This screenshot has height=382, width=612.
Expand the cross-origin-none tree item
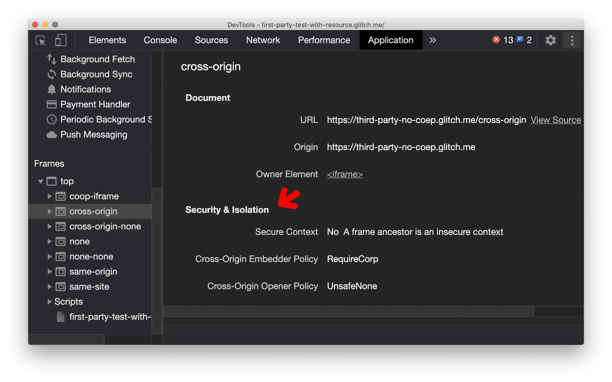click(x=51, y=227)
